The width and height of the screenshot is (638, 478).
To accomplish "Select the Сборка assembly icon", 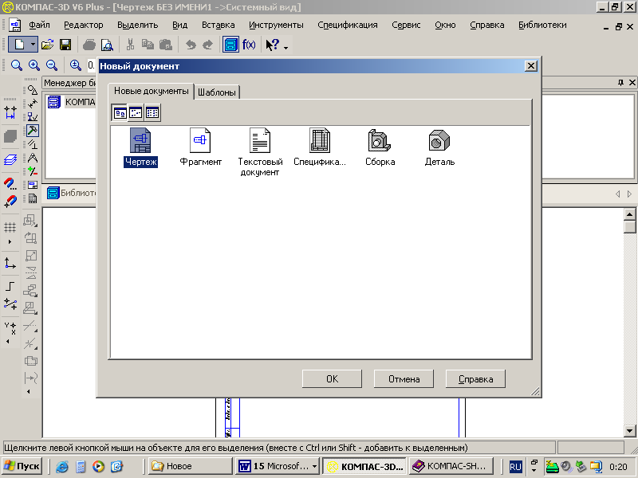I will (x=380, y=147).
